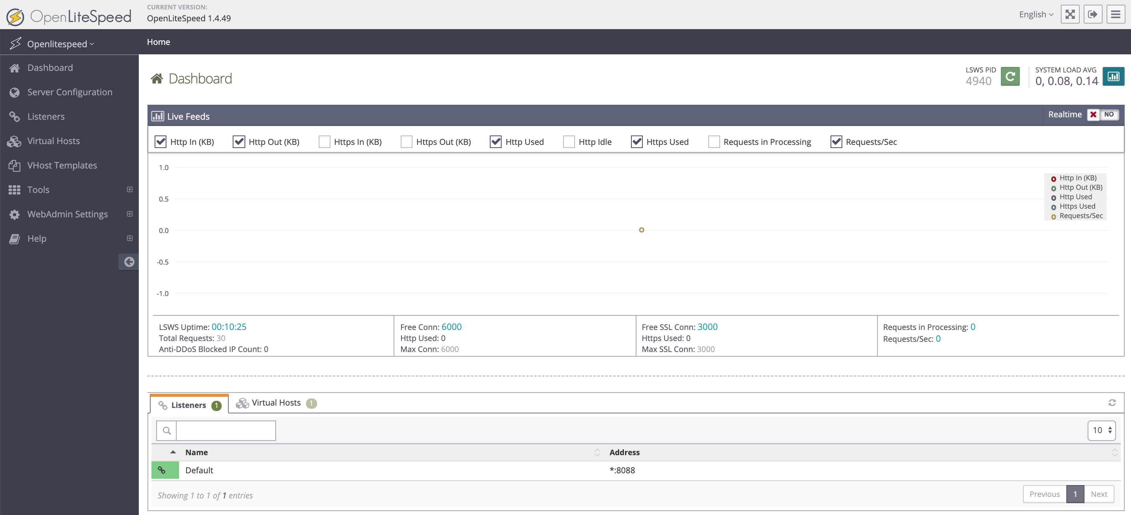Click the Home breadcrumb link

tap(159, 42)
